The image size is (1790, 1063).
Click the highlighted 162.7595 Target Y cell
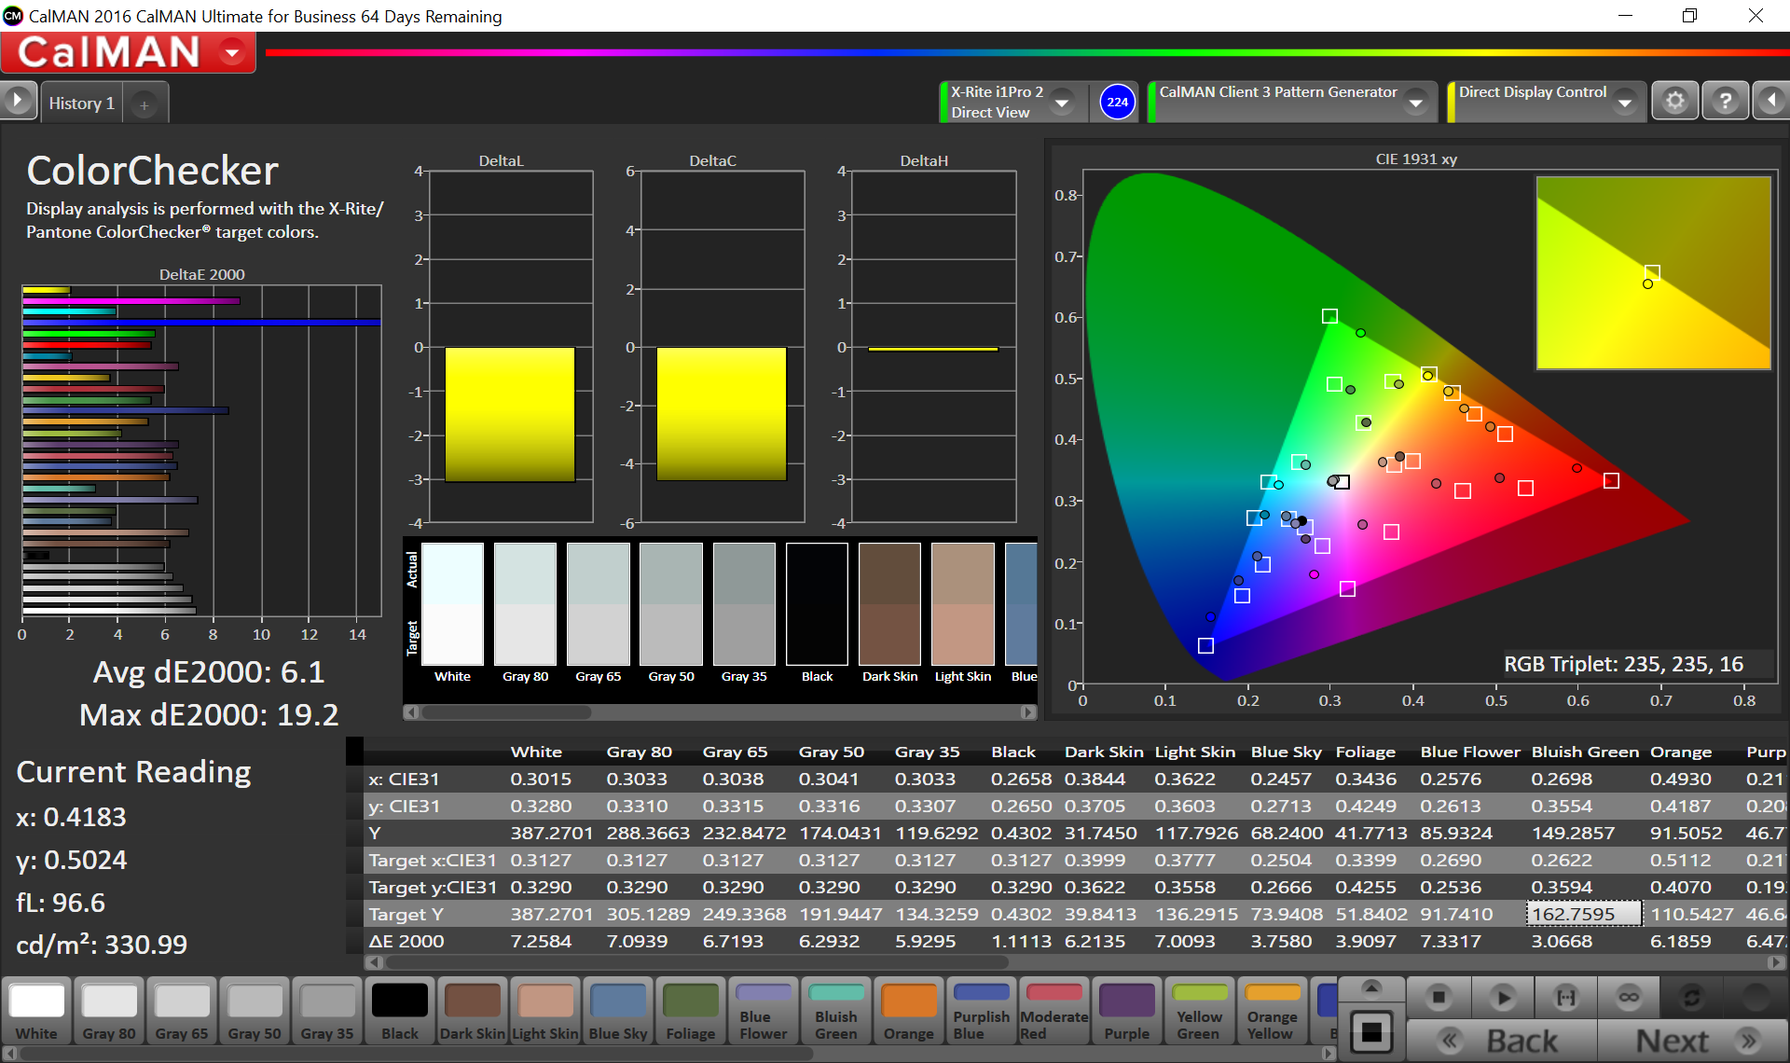pos(1584,914)
